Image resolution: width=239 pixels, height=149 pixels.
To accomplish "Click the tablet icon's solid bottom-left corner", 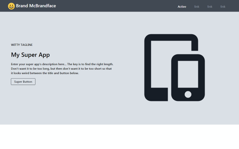I will 156,95.
